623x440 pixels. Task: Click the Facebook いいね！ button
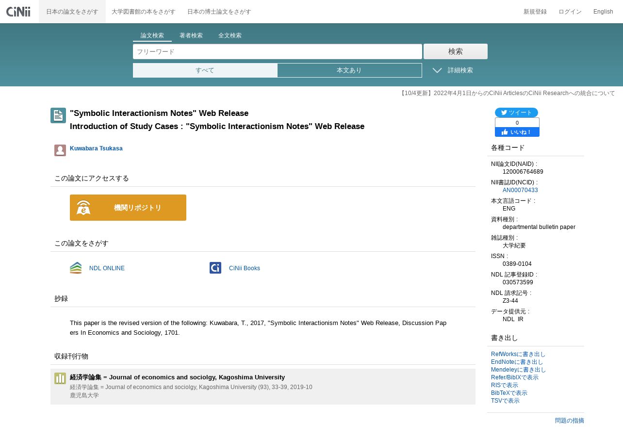point(517,132)
